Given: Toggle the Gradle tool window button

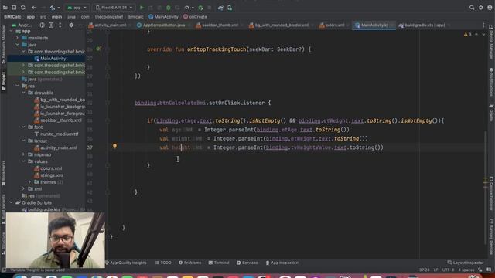Looking at the screenshot, I should coord(491,113).
